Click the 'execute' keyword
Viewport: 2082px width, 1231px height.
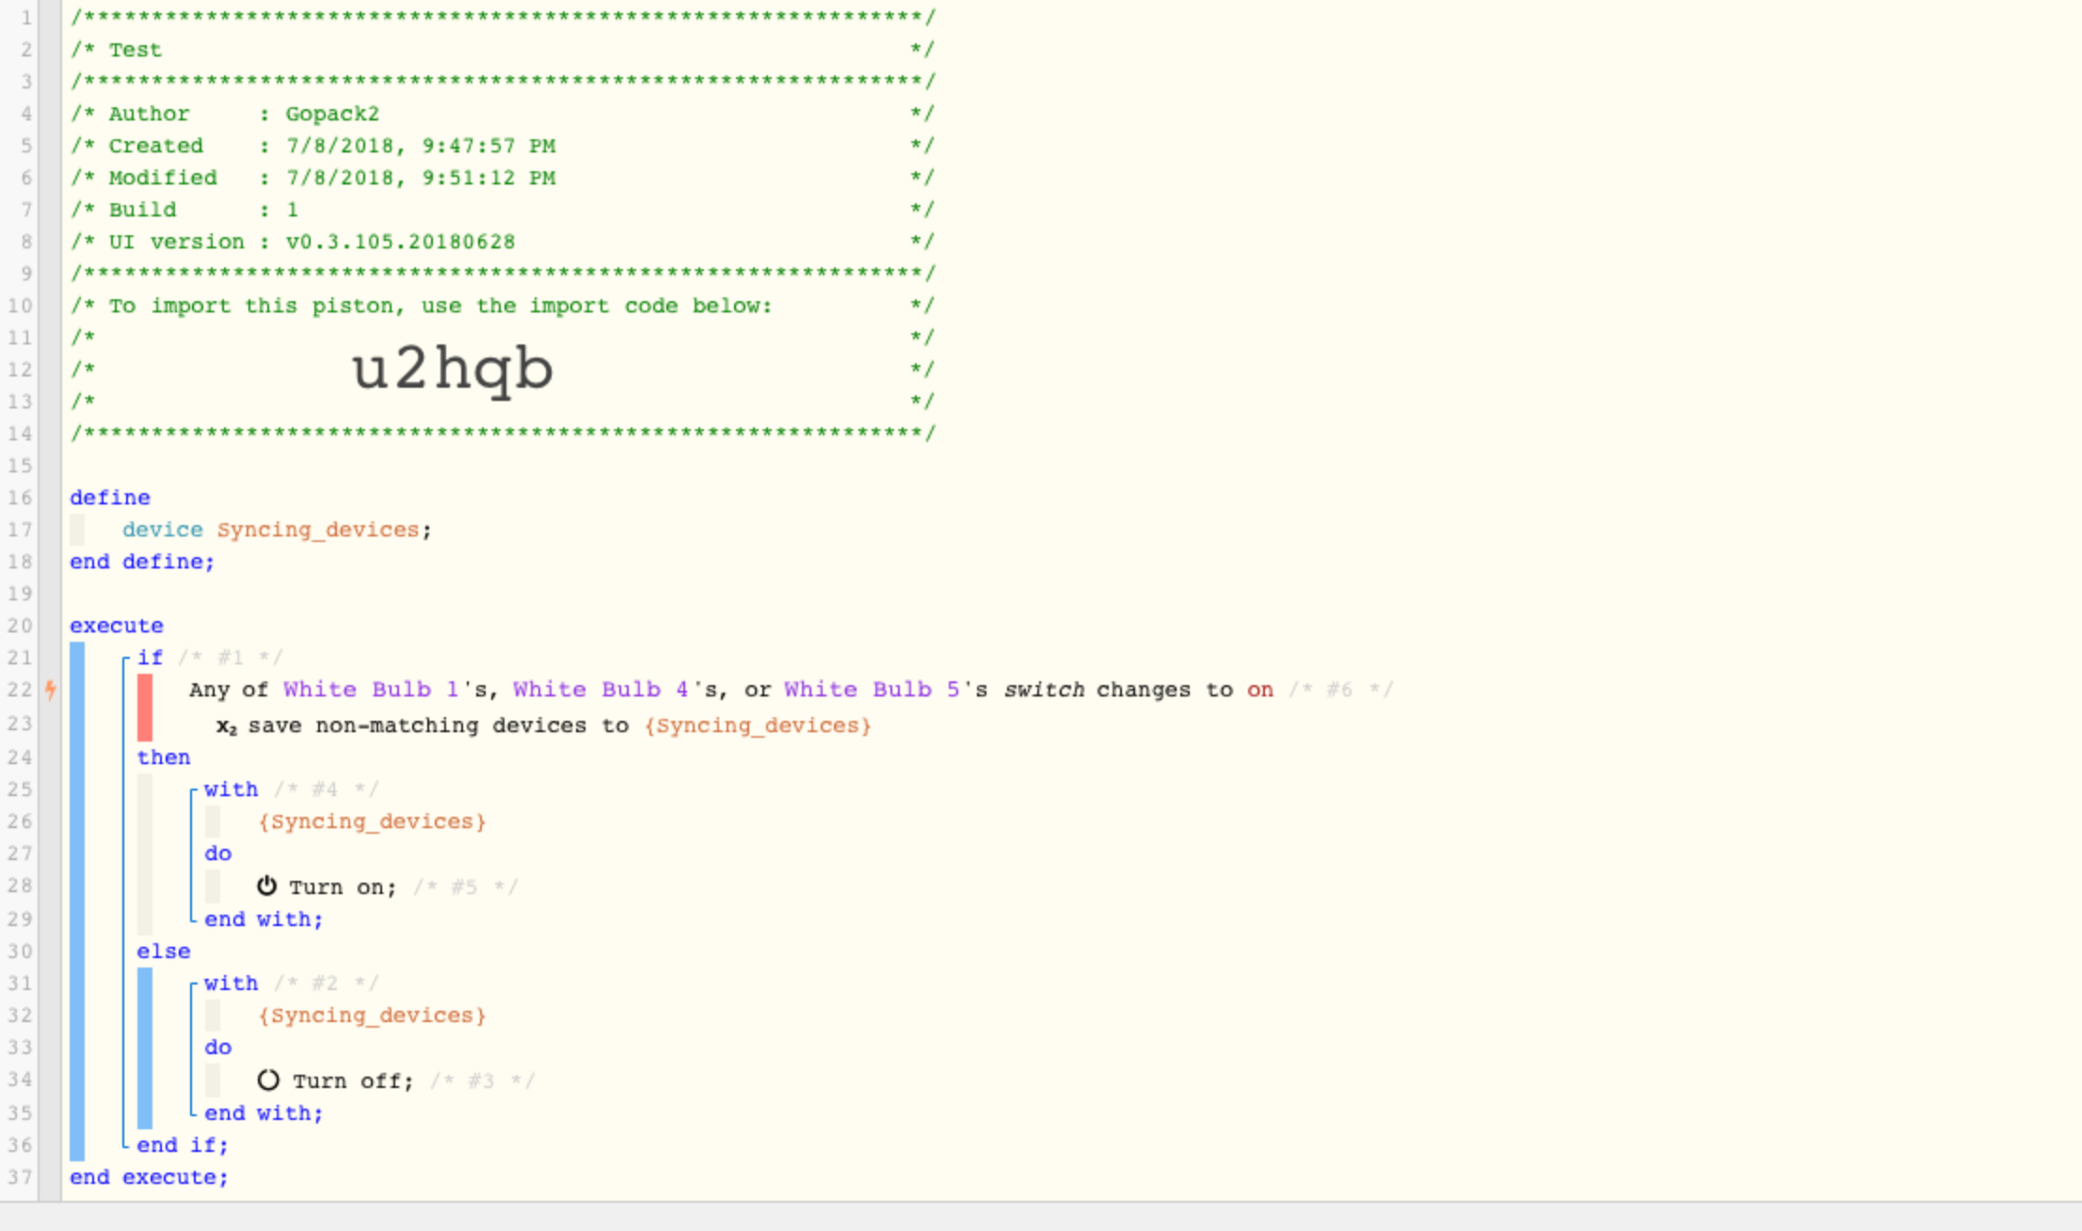[x=117, y=626]
